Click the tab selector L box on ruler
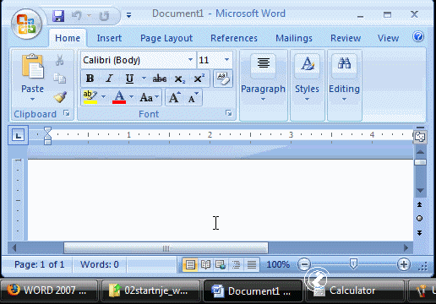This screenshot has width=436, height=304. pyautogui.click(x=18, y=135)
